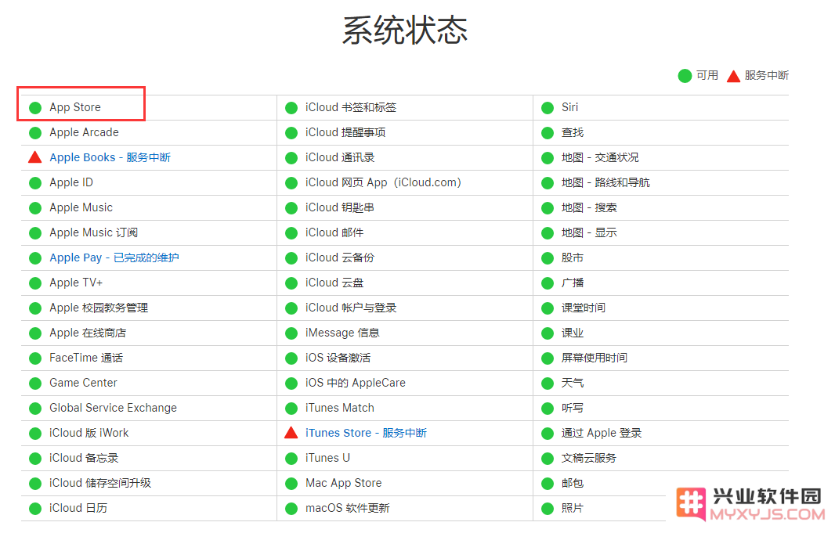The height and width of the screenshot is (533, 835).
Task: Click the red triangle beside iTunes Store
Action: pyautogui.click(x=291, y=433)
